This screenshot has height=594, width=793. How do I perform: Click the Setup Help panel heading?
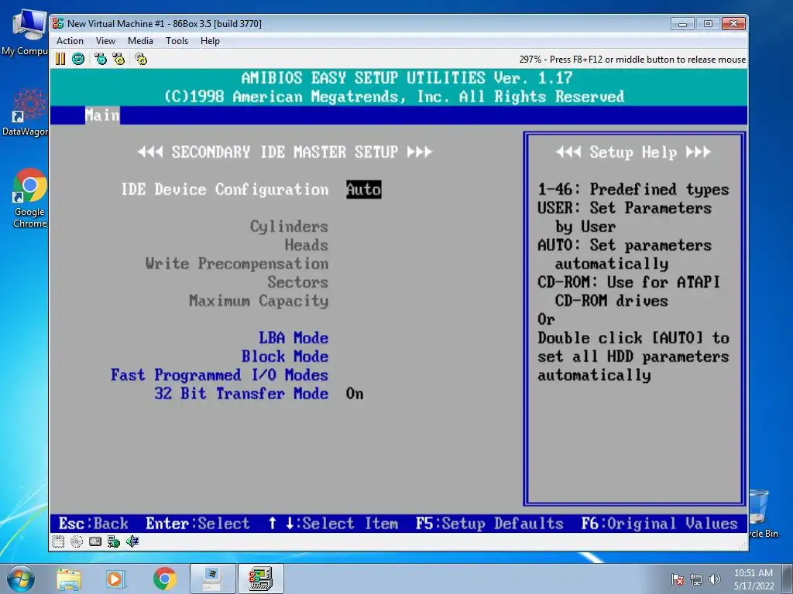tap(633, 152)
